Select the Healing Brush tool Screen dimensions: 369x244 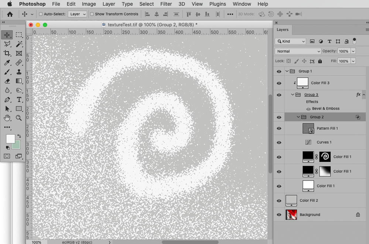(19, 62)
